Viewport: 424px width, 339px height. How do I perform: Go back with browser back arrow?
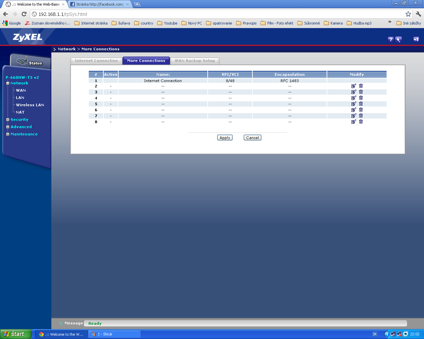[5, 14]
